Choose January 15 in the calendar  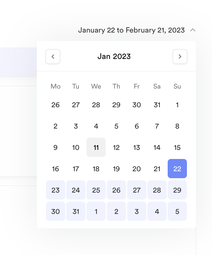click(x=177, y=147)
